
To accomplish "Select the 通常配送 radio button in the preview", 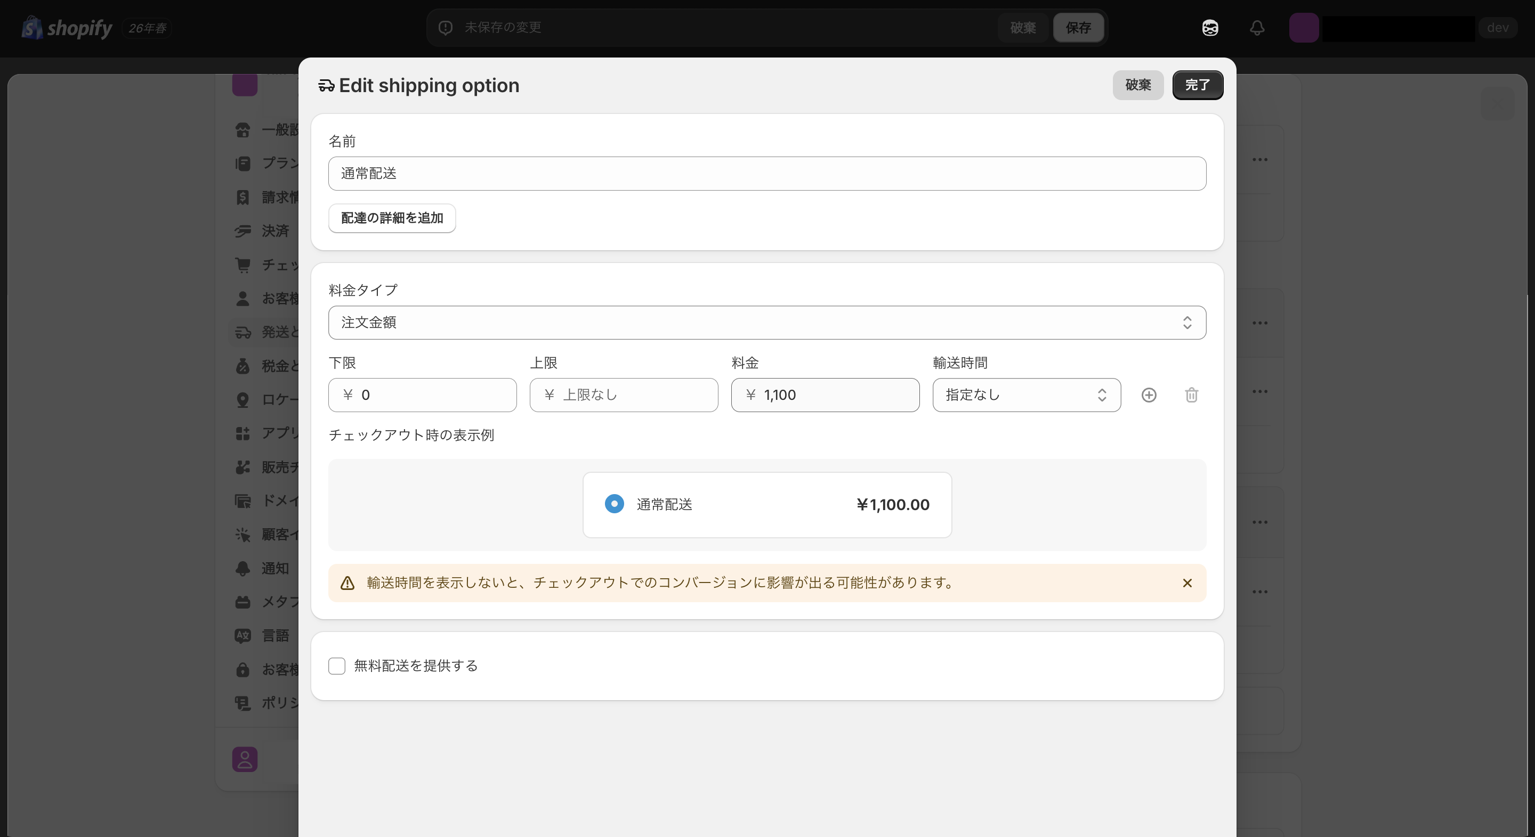I will pos(615,504).
